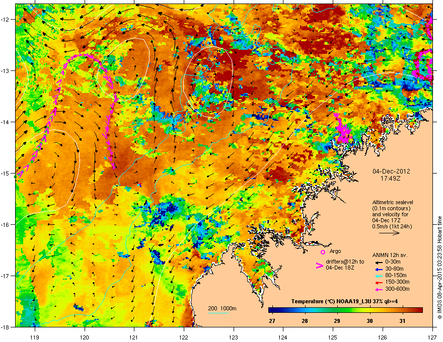This screenshot has height=342, width=443.
Task: Select the black 0-30m arrow symbol
Action: [379, 262]
